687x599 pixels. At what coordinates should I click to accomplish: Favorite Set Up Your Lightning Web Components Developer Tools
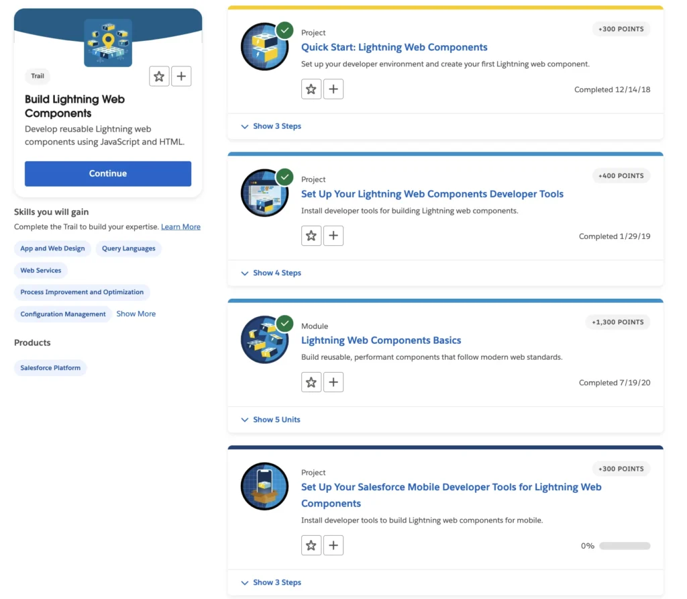point(311,236)
